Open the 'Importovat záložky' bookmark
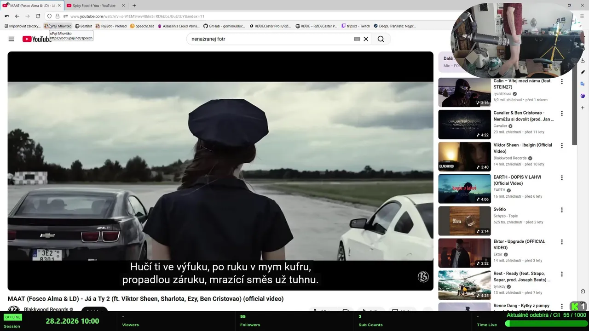Screen dimensions: 589x331 click(22, 26)
